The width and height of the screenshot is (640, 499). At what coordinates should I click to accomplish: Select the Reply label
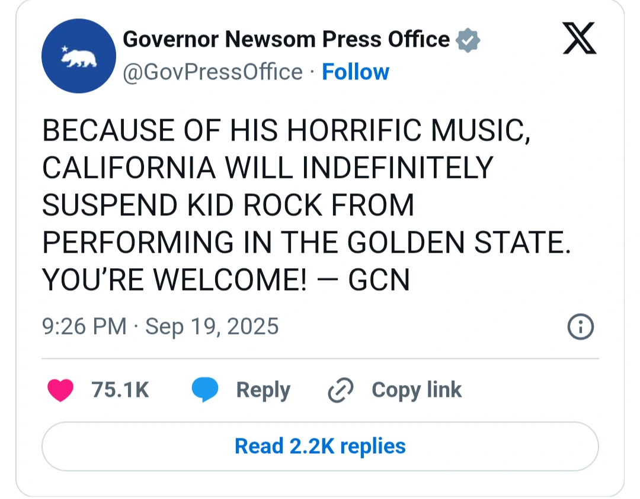[x=263, y=390]
